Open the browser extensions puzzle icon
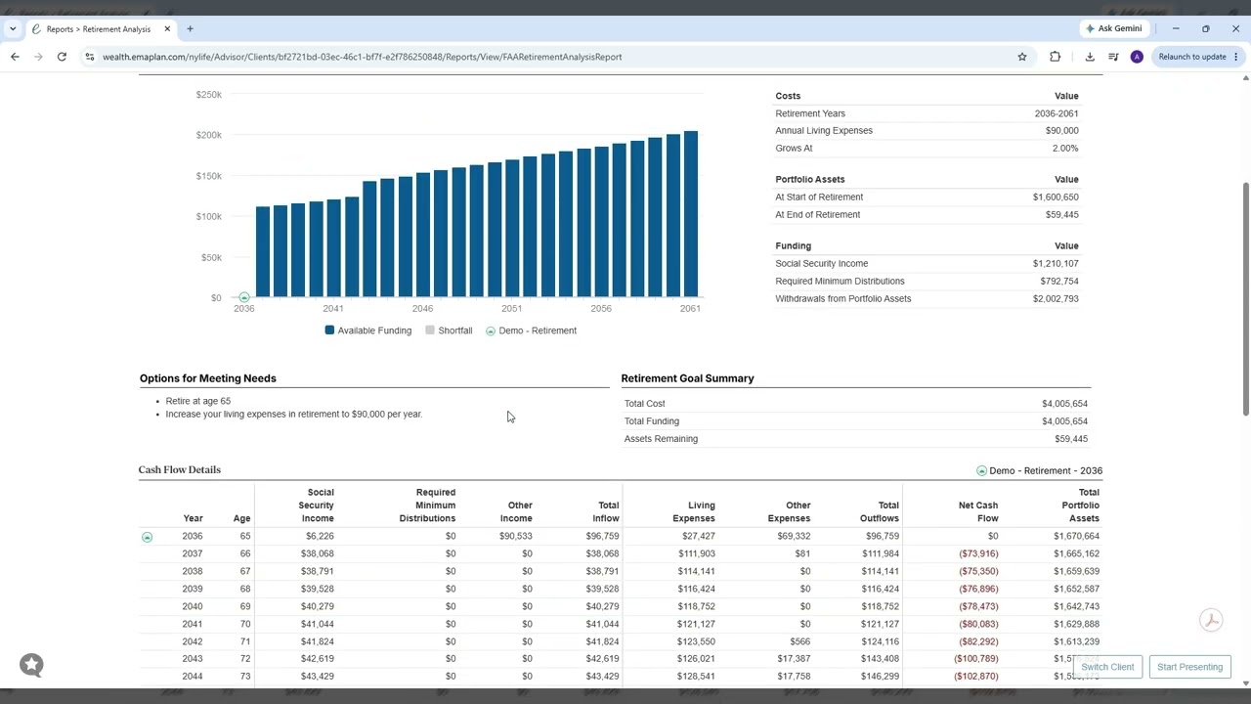 click(x=1055, y=57)
